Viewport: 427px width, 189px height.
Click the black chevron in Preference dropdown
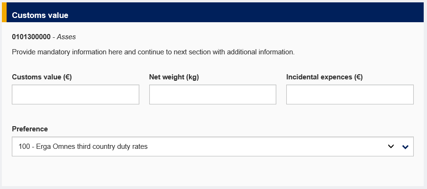pos(391,146)
